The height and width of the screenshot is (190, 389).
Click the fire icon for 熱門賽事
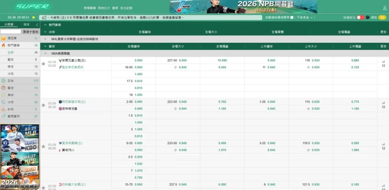3,46
